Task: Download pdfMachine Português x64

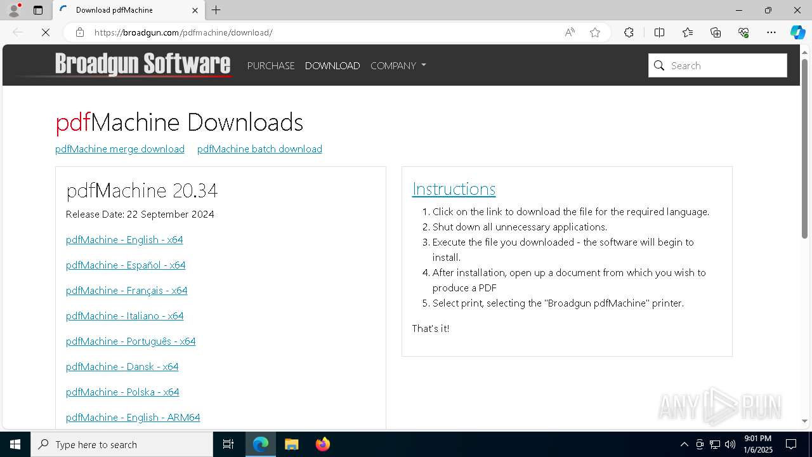Action: click(x=131, y=341)
